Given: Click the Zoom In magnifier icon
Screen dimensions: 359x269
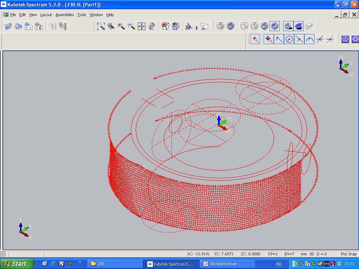Looking at the screenshot, I should (121, 26).
